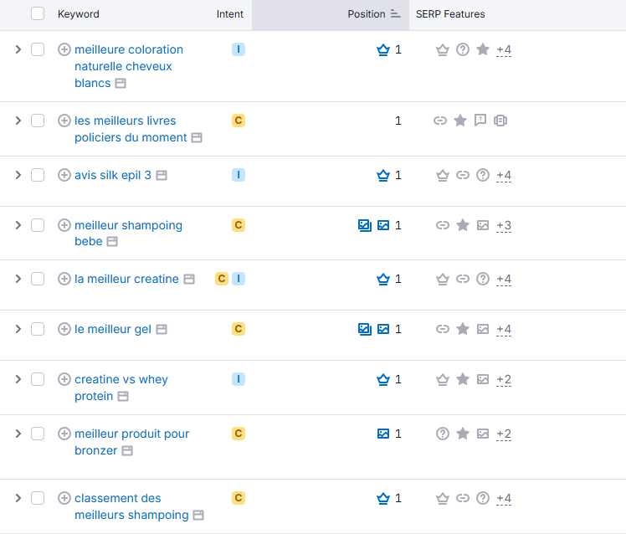This screenshot has width=626, height=534.
Task: Open the SERP snapshot icon after 'meilleur shampoing bebe'
Action: (x=112, y=242)
